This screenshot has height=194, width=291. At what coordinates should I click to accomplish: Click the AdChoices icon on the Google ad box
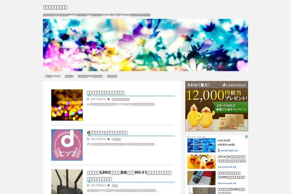click(x=246, y=137)
